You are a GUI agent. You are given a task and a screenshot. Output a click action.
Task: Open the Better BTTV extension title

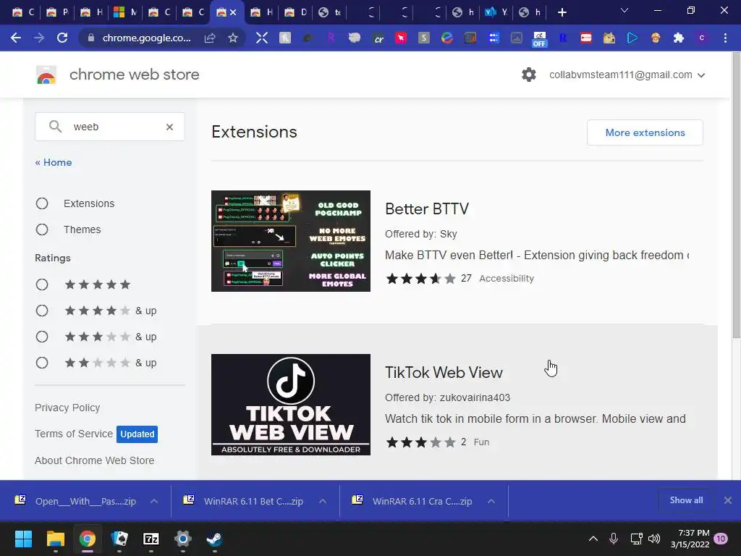point(427,208)
